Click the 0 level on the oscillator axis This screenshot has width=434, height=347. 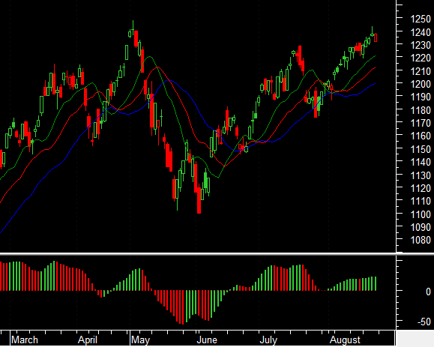428,292
